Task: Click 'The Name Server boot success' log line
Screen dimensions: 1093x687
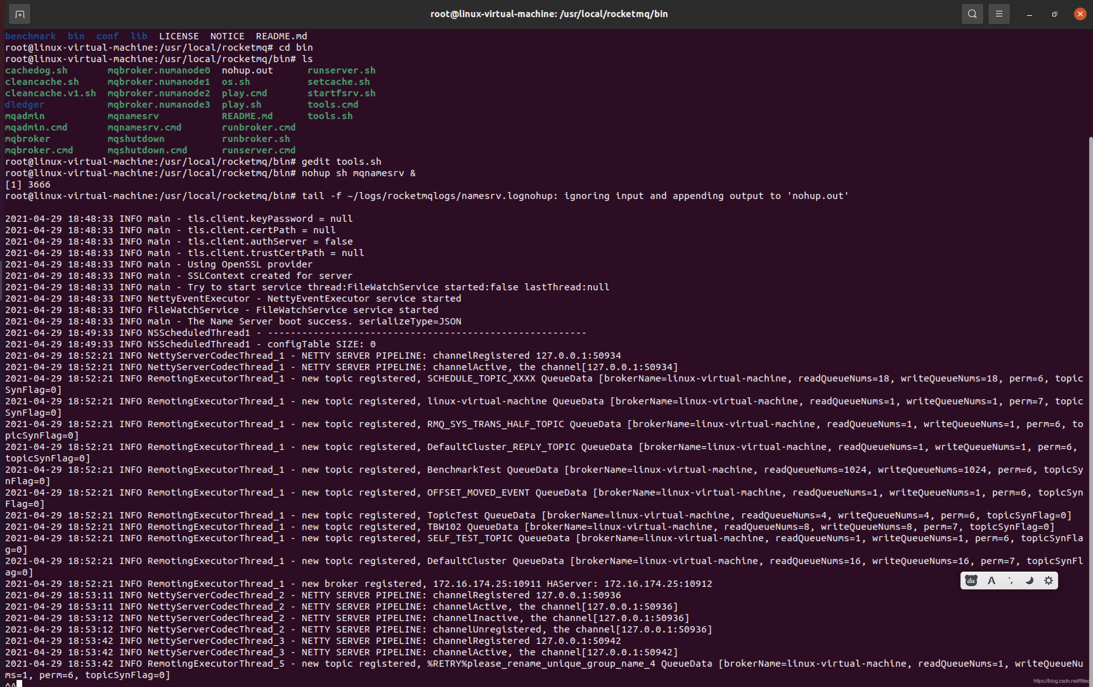Action: click(233, 321)
